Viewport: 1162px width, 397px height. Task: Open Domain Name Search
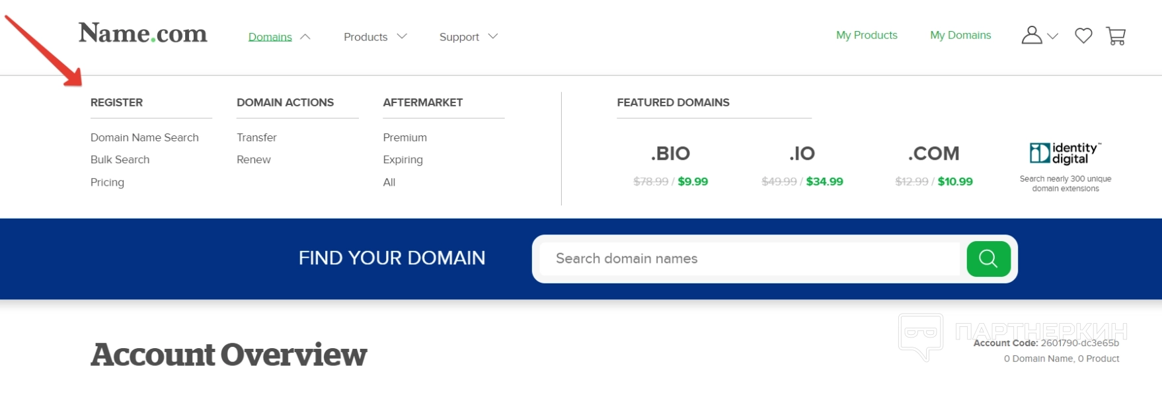click(144, 137)
